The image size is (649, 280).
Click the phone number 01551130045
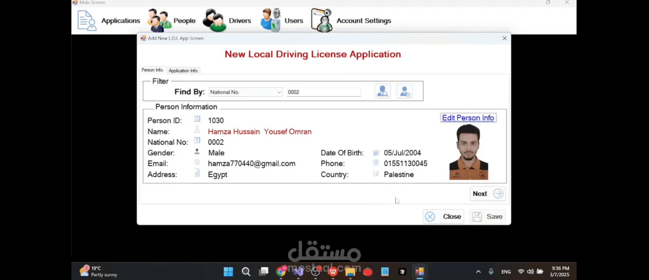pos(405,164)
